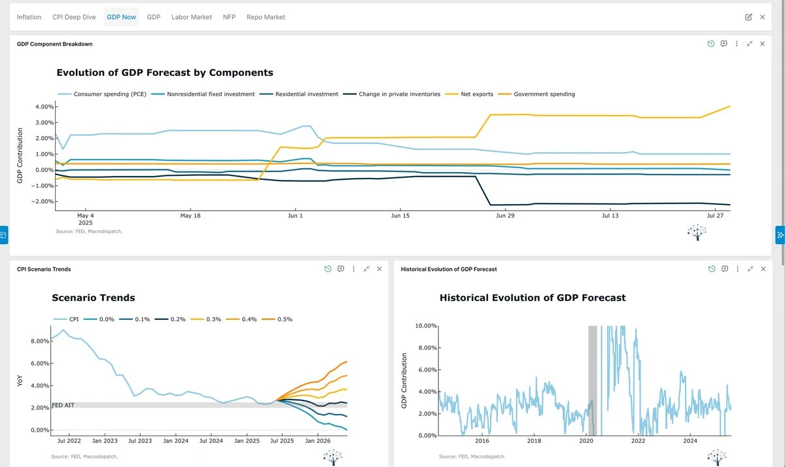Add comment on GDP Component Breakdown panel
Screen dimensions: 785x467
point(724,44)
